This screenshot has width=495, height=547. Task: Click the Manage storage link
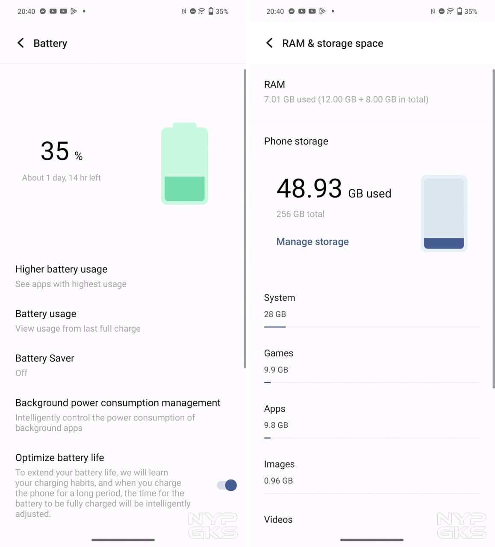[x=312, y=241]
